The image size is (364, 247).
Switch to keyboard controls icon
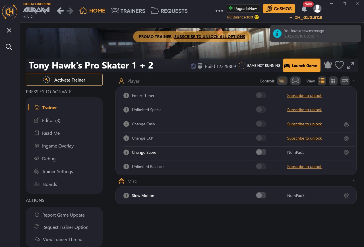click(282, 81)
